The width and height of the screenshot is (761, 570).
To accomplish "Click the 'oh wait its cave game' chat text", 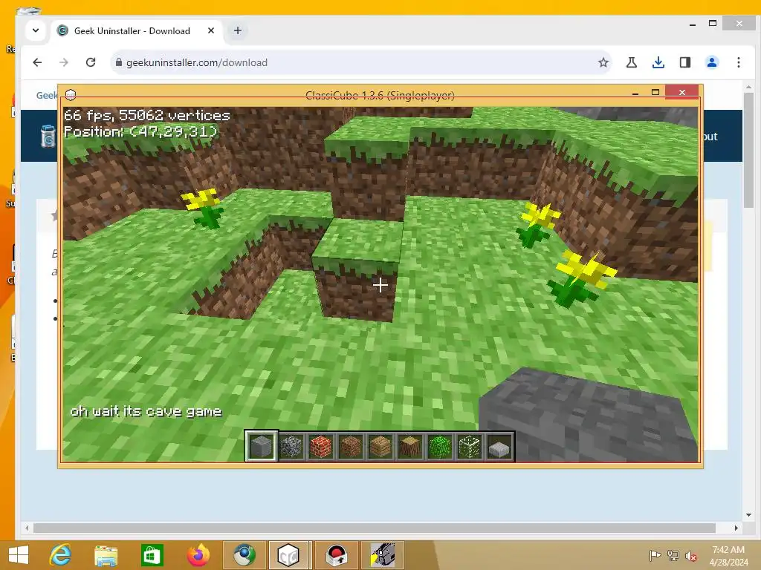I will pyautogui.click(x=146, y=411).
